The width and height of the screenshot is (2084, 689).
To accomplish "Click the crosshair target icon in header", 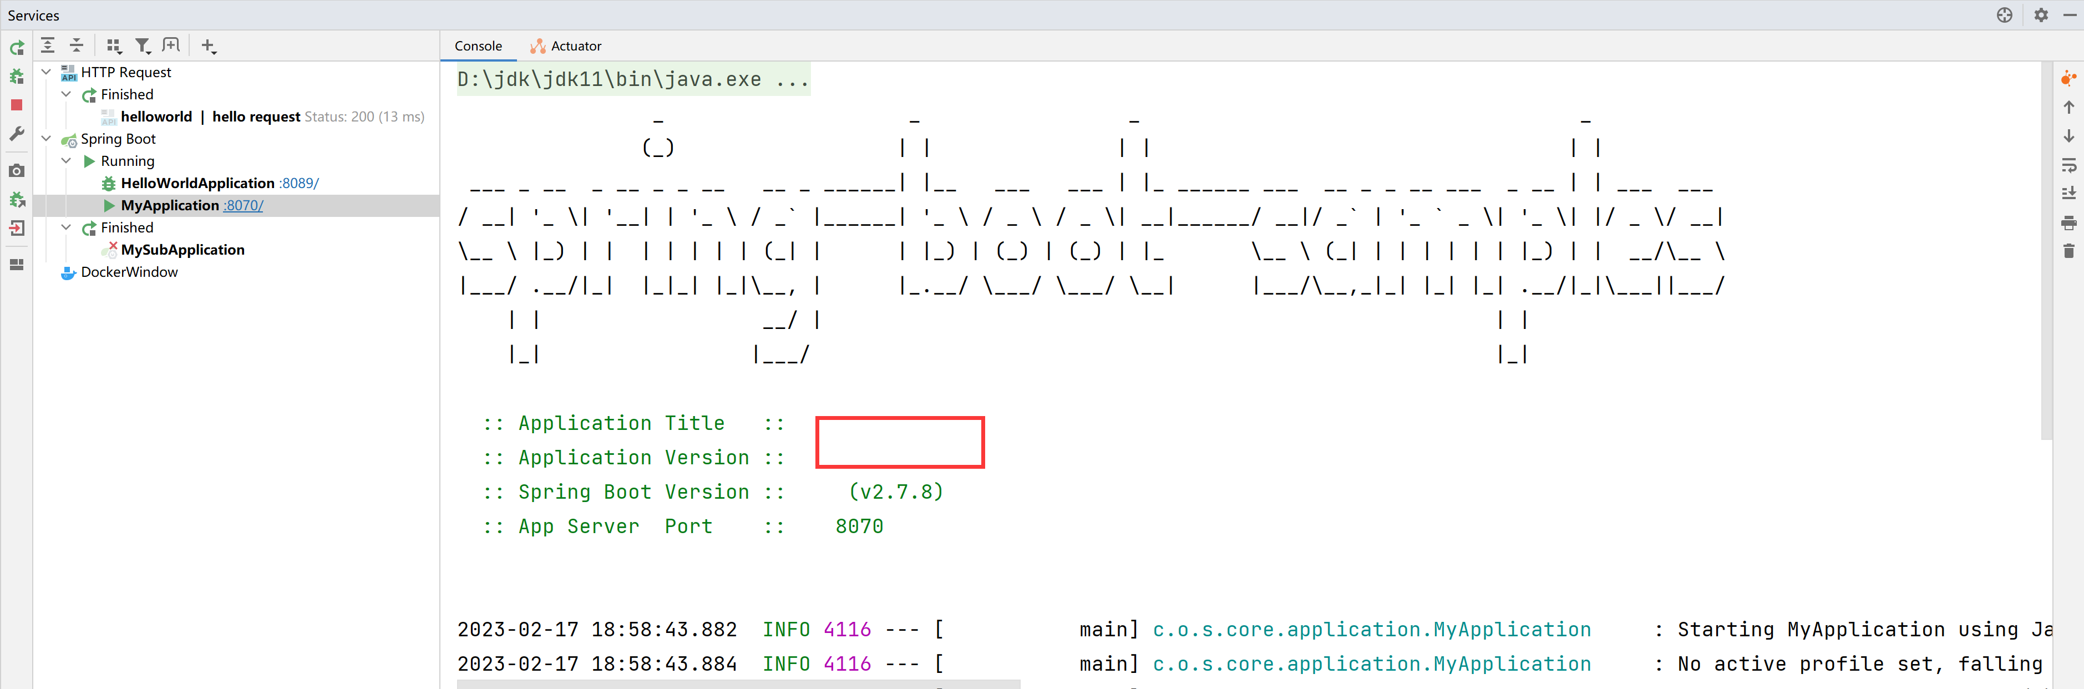I will tap(2004, 14).
